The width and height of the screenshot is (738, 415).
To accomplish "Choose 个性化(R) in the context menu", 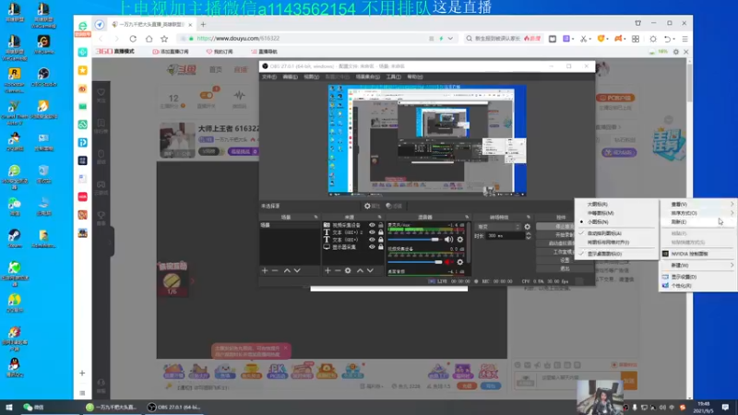I will pos(699,286).
